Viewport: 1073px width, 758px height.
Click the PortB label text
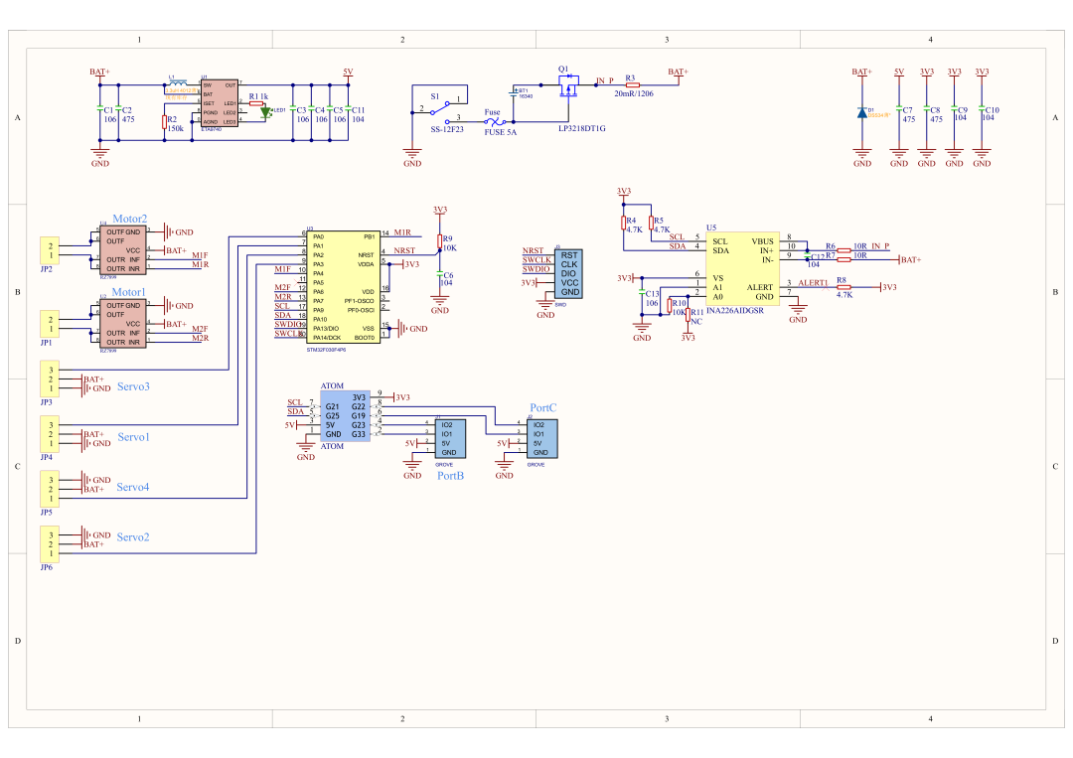[x=450, y=476]
